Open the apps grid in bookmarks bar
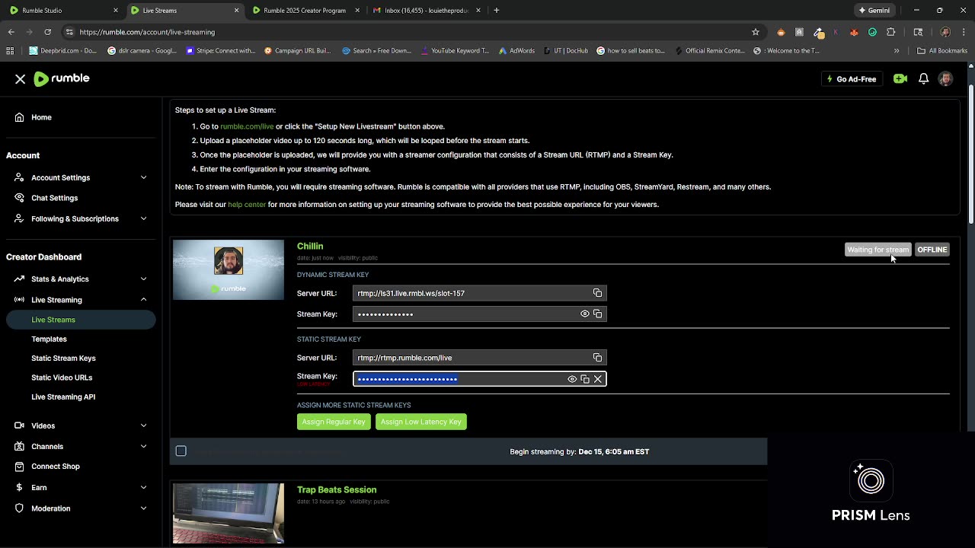 pos(10,51)
